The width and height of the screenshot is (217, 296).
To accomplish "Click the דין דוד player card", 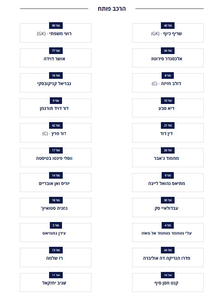I will 168,133.
